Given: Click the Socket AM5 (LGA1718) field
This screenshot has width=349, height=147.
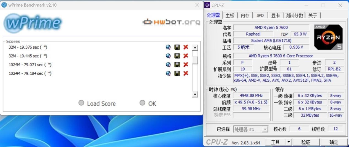Looking at the screenshot, I should (271, 41).
